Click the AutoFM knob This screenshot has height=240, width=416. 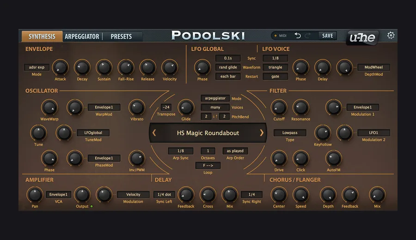[x=333, y=158]
